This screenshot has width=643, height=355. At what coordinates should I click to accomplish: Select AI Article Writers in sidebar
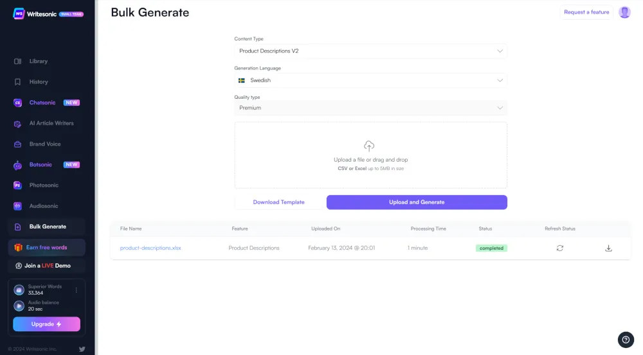pyautogui.click(x=51, y=123)
